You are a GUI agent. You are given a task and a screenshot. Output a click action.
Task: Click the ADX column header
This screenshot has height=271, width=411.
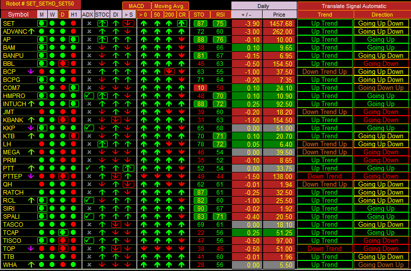[x=88, y=15]
